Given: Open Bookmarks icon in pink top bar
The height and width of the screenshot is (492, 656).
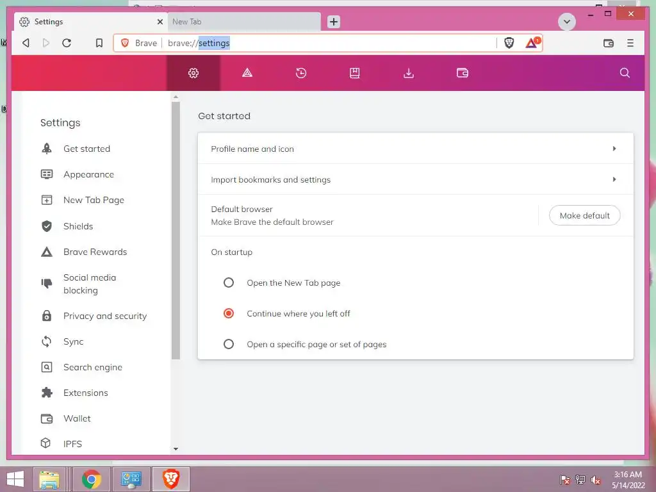Looking at the screenshot, I should pyautogui.click(x=355, y=73).
